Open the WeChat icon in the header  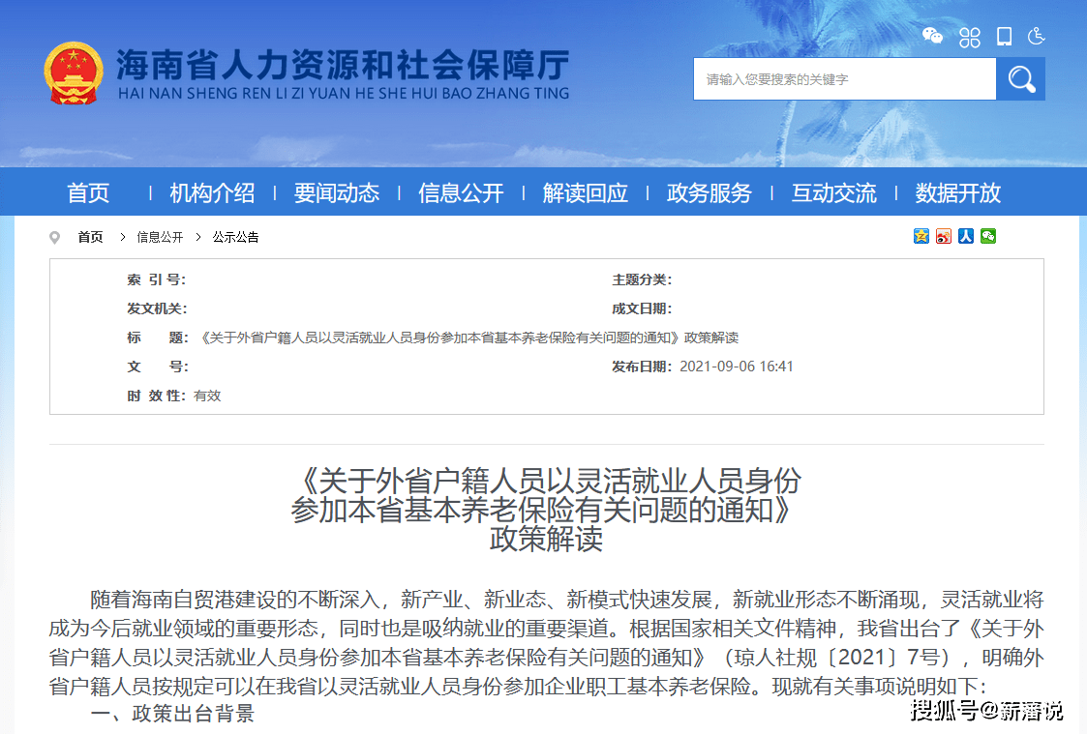pyautogui.click(x=932, y=36)
